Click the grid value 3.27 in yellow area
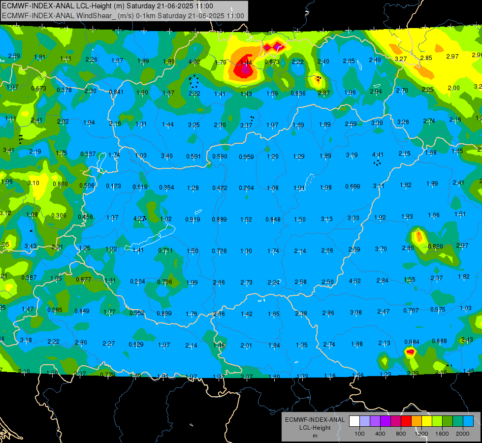This screenshot has width=482, height=443. (x=401, y=59)
